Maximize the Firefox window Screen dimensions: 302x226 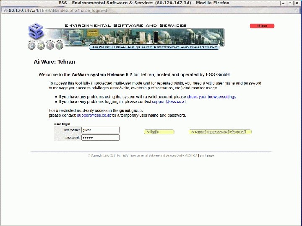(x=290, y=3)
